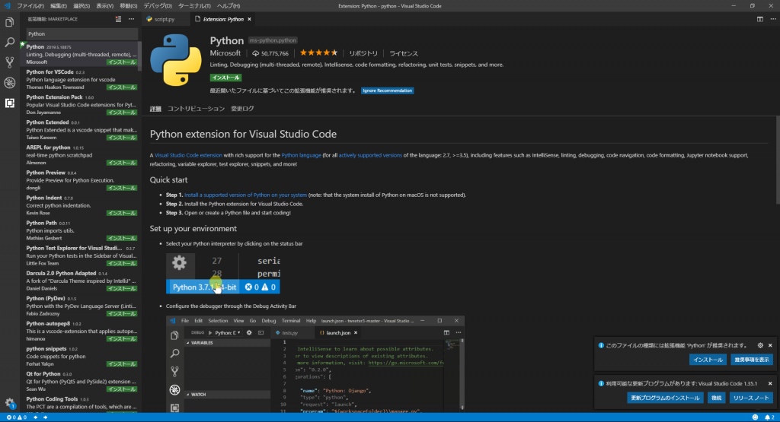This screenshot has height=422, width=780.
Task: Dismiss the update available notification
Action: [770, 384]
